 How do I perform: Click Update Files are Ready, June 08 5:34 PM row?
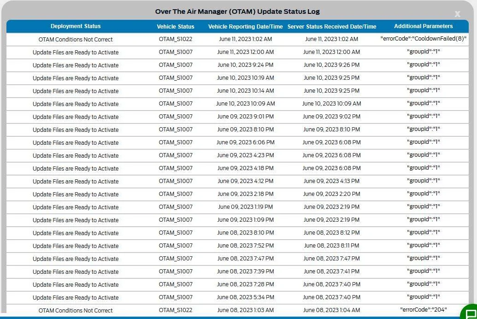click(76, 297)
